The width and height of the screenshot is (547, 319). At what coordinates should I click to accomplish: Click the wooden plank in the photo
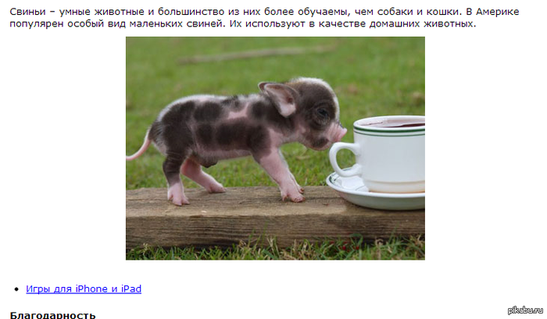tap(275, 218)
